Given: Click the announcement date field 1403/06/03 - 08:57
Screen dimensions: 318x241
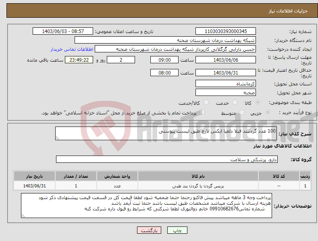Looking at the screenshot, I should coord(62,31).
